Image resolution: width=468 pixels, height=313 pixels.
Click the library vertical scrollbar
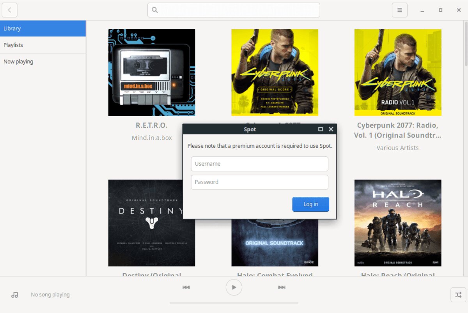[466, 45]
